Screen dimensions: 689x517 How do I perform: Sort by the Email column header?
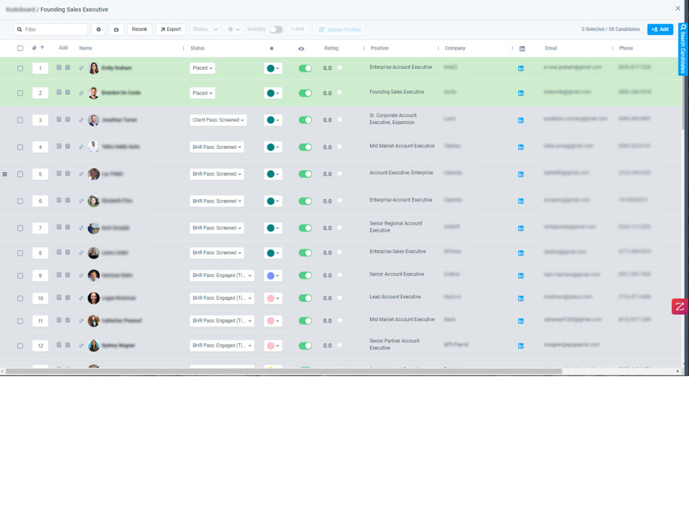551,48
